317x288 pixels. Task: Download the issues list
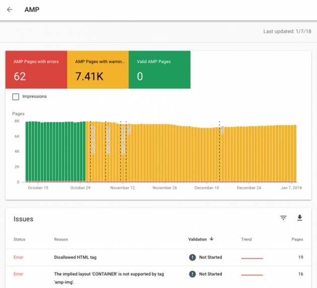click(300, 218)
